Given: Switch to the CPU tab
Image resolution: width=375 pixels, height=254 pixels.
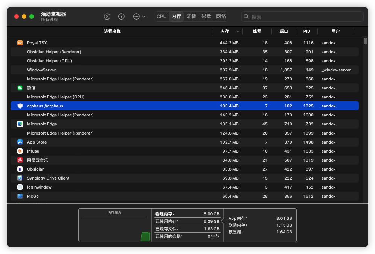Looking at the screenshot, I should pyautogui.click(x=162, y=17).
